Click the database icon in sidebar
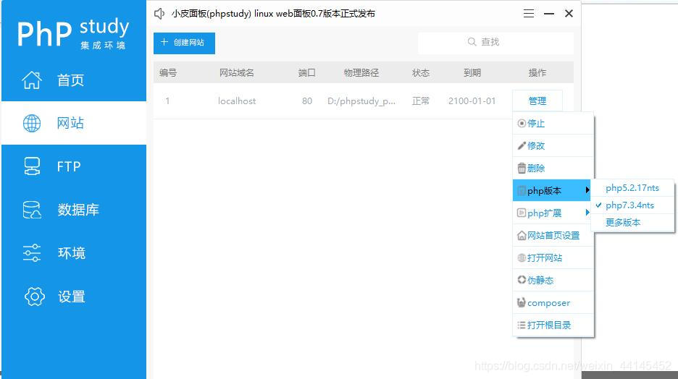678x379 pixels. [32, 210]
